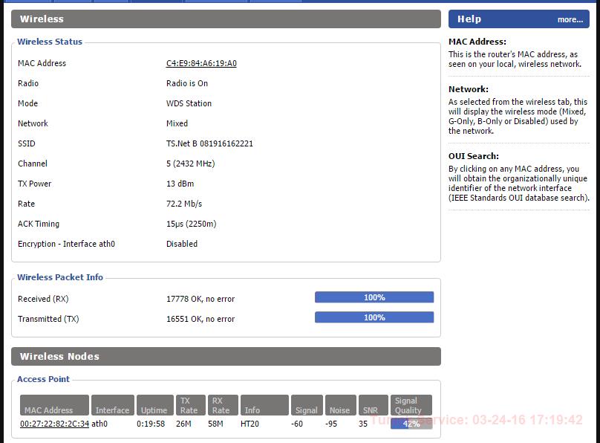The width and height of the screenshot is (600, 443).
Task: Click the signal cell '-60'
Action: point(297,424)
